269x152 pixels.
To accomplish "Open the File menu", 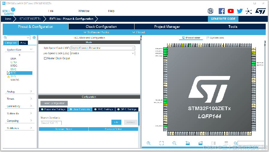I will pos(51,11).
